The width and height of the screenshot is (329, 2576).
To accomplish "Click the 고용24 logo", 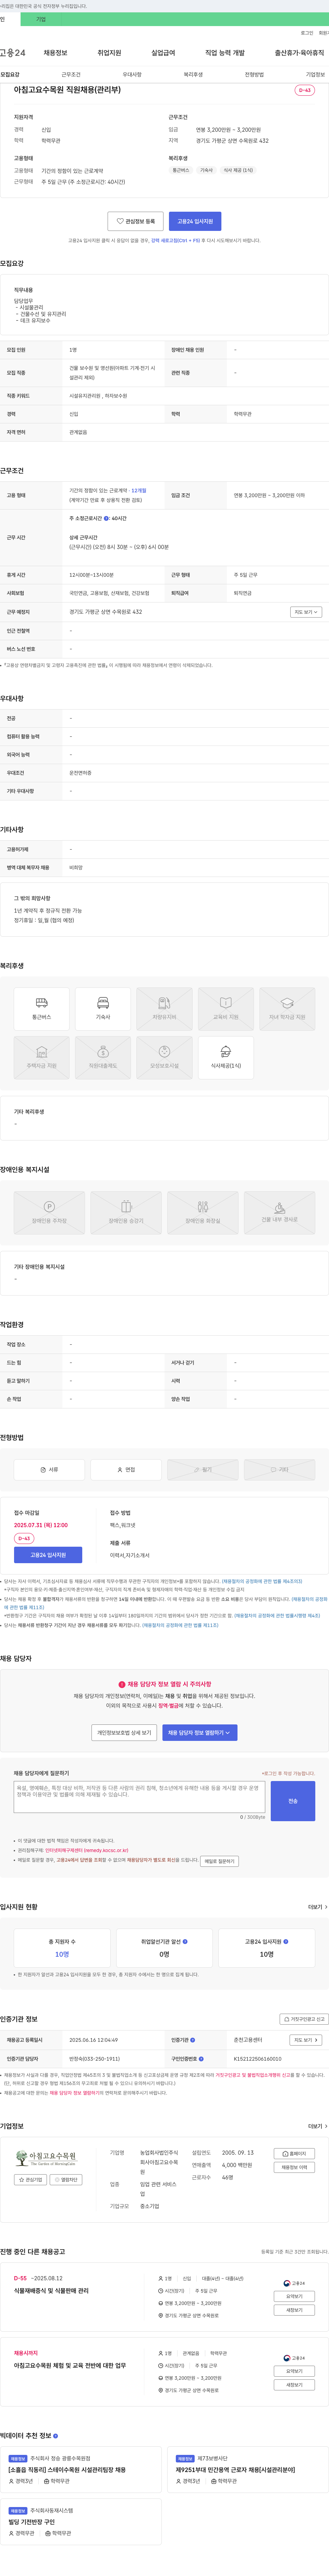I will pos(13,53).
